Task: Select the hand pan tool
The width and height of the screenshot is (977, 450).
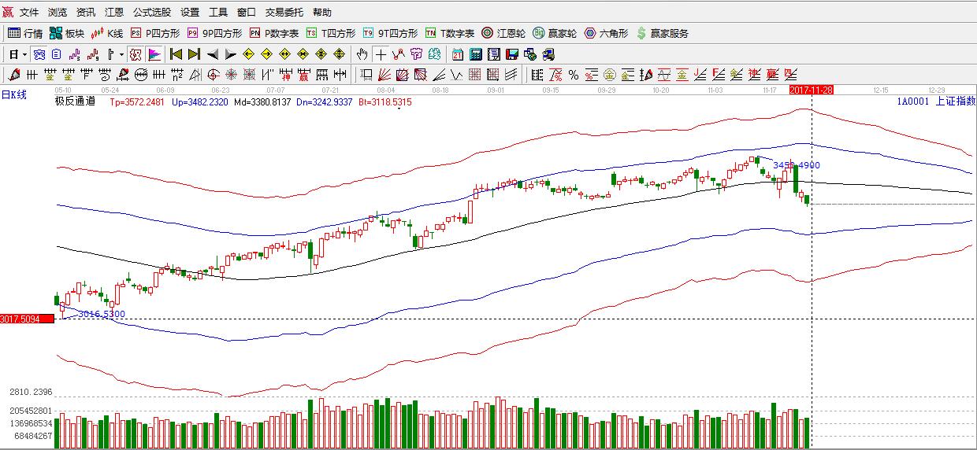Action: [x=362, y=54]
